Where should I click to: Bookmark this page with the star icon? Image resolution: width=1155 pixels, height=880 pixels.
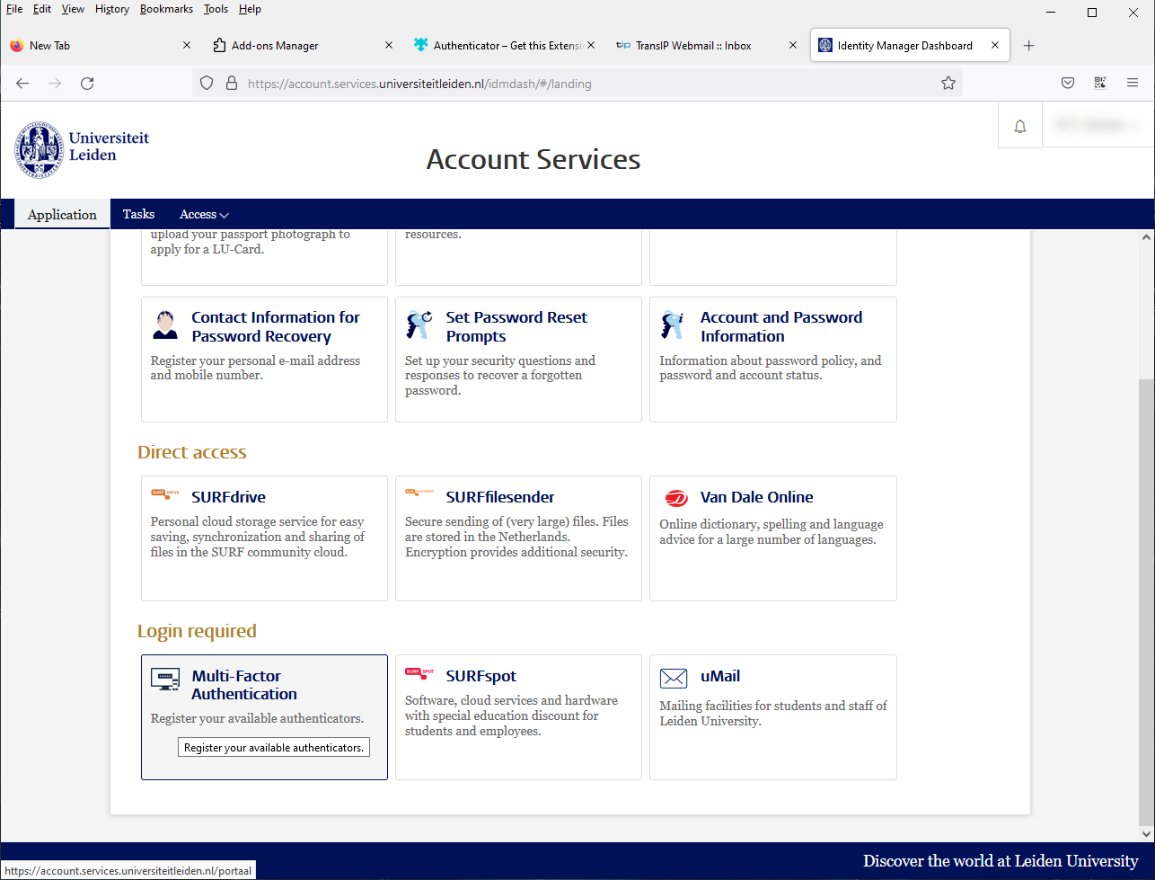948,84
